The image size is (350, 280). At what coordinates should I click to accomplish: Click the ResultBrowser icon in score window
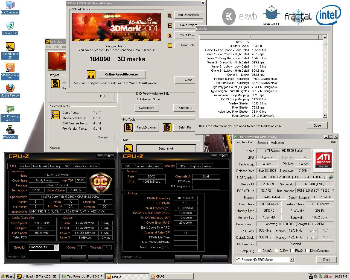coord(170,35)
